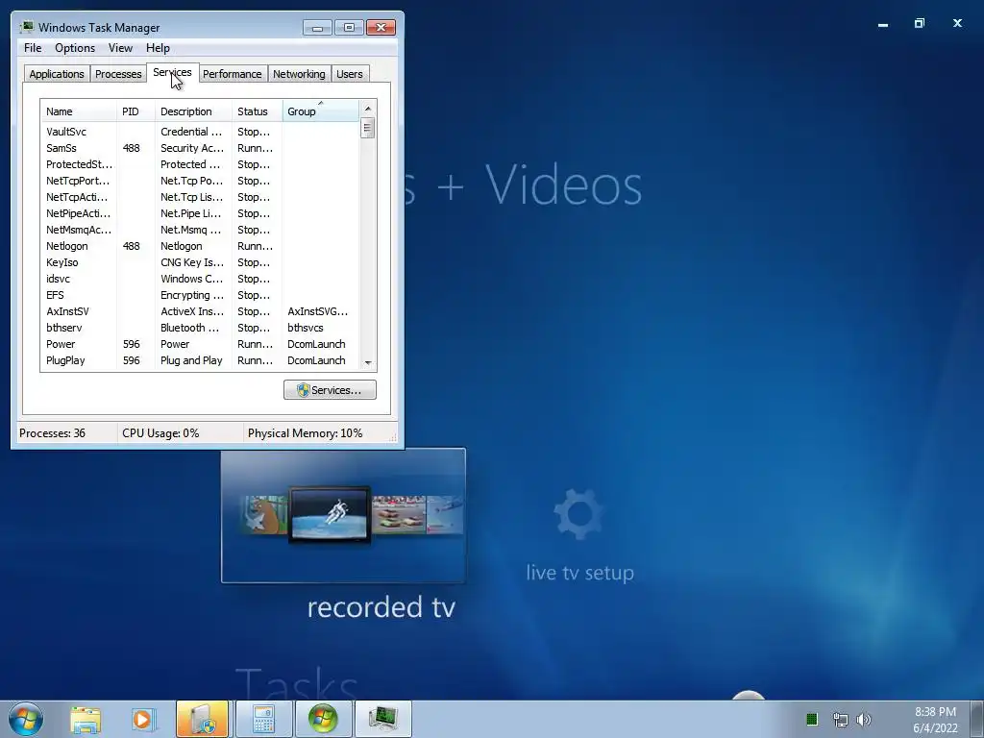Open the View menu

coord(120,48)
